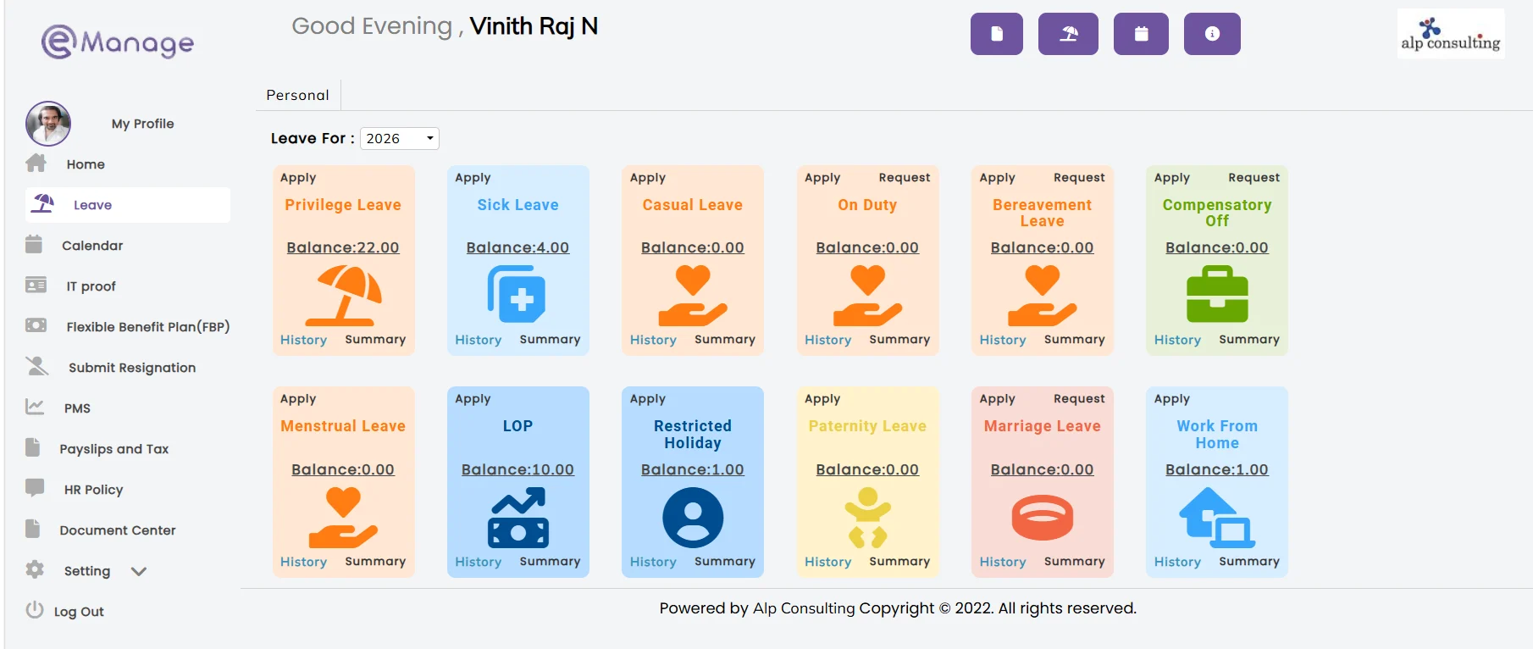Click the Paternity Leave baby icon
Image resolution: width=1533 pixels, height=649 pixels.
click(867, 517)
